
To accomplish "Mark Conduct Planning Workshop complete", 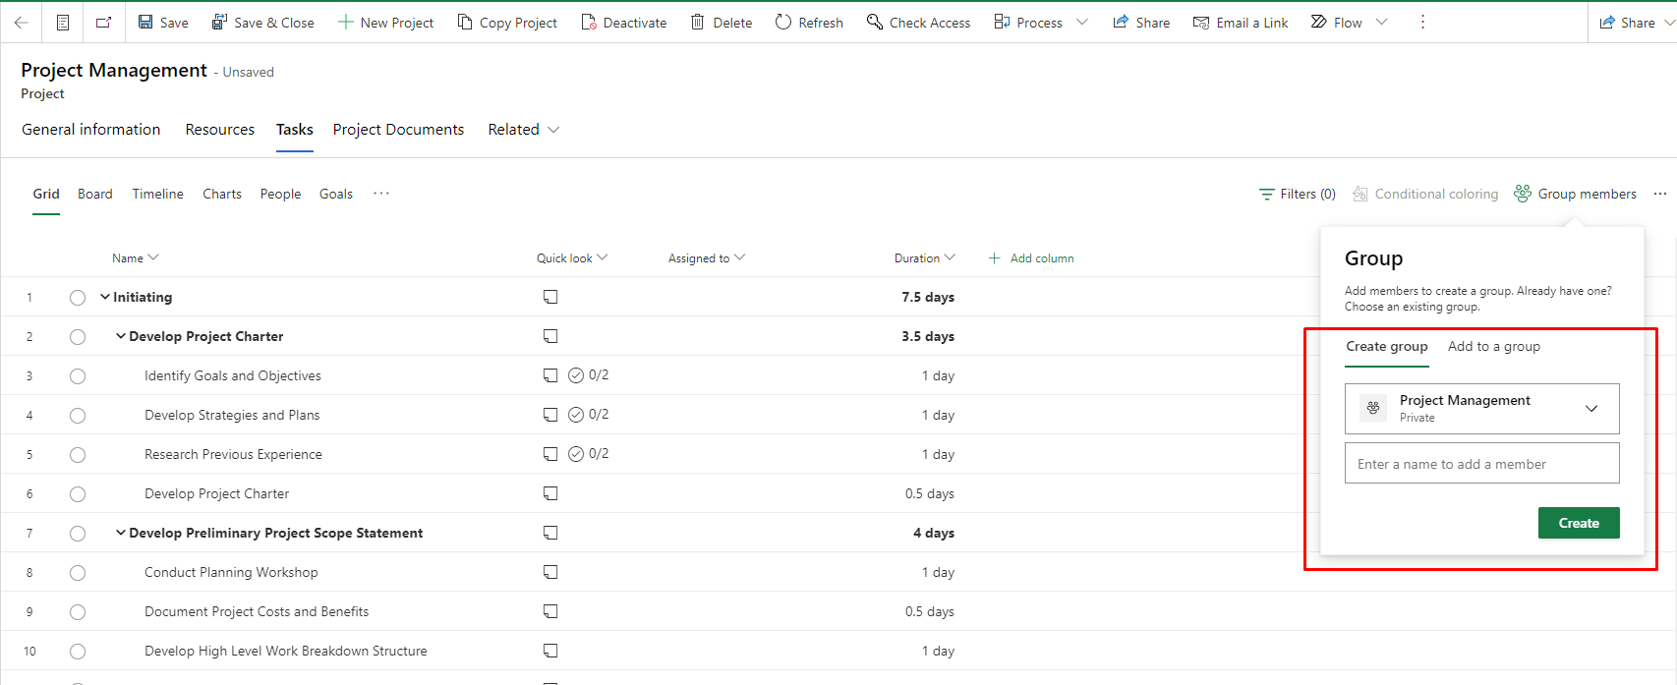I will 78,573.
